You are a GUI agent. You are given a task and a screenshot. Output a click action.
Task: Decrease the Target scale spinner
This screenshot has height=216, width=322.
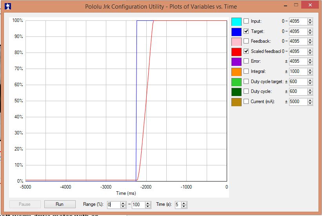[x=310, y=33]
